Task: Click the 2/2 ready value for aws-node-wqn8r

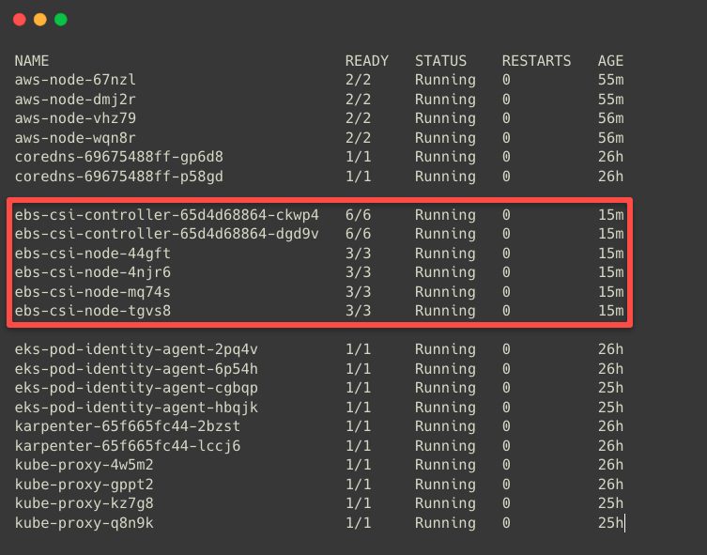Action: [358, 137]
